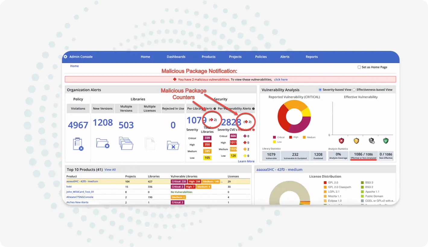Click the Multiple Versions stacked folders icon
The image size is (428, 247).
click(126, 143)
